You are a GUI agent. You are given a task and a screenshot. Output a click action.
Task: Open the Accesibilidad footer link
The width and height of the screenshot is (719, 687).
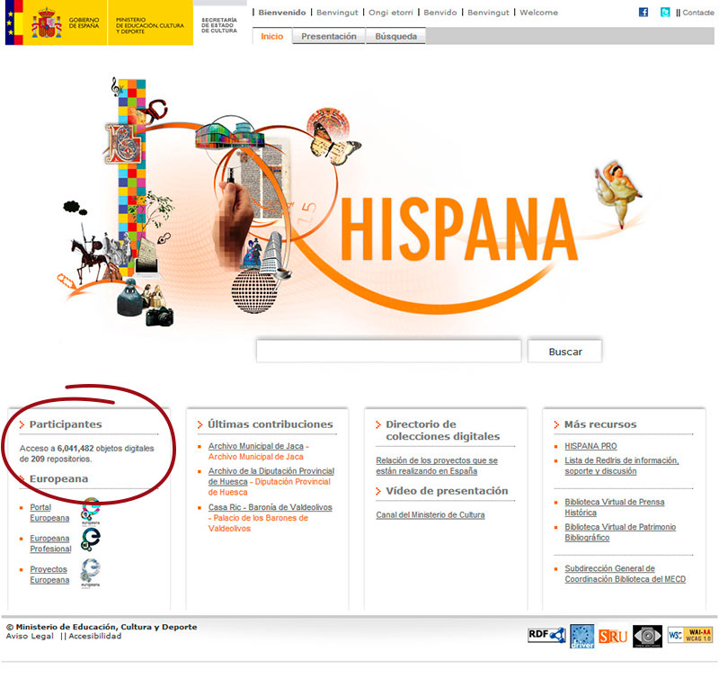[95, 636]
